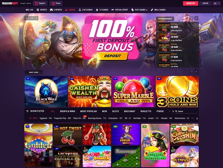
Task: Filter by Pragmatic Play provider
Action: 62,118
